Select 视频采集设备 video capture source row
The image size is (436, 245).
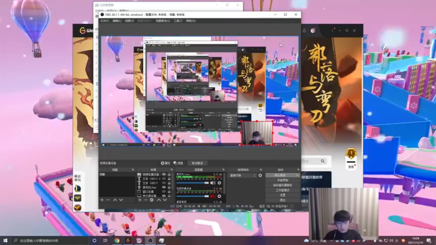154,174
